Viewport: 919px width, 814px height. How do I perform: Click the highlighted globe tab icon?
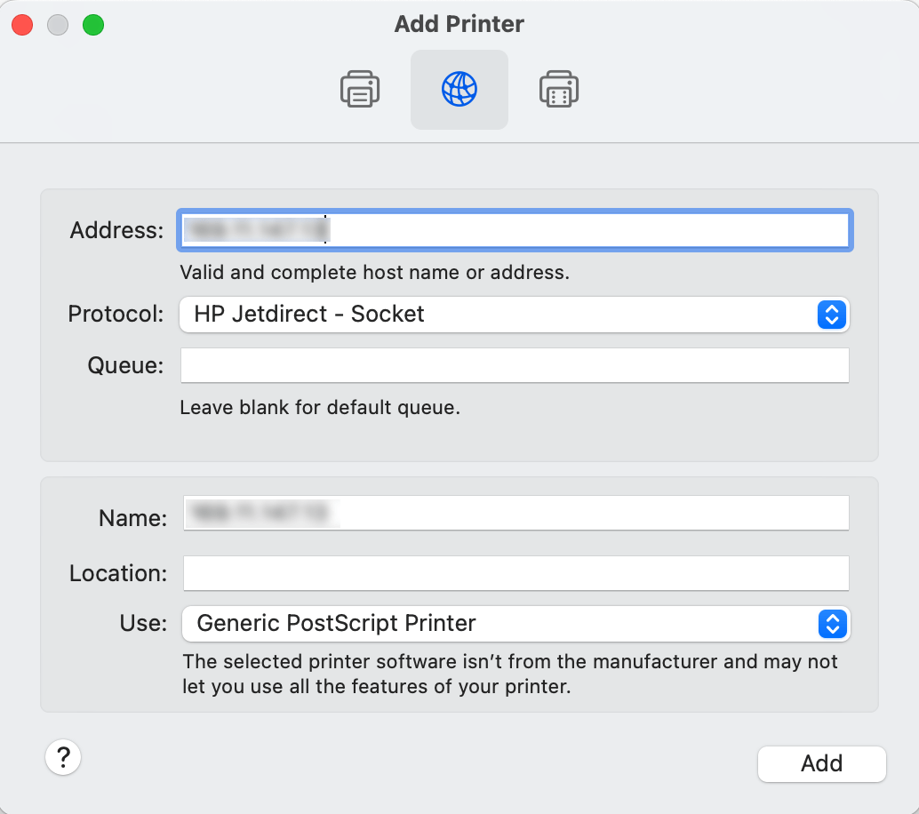click(459, 89)
